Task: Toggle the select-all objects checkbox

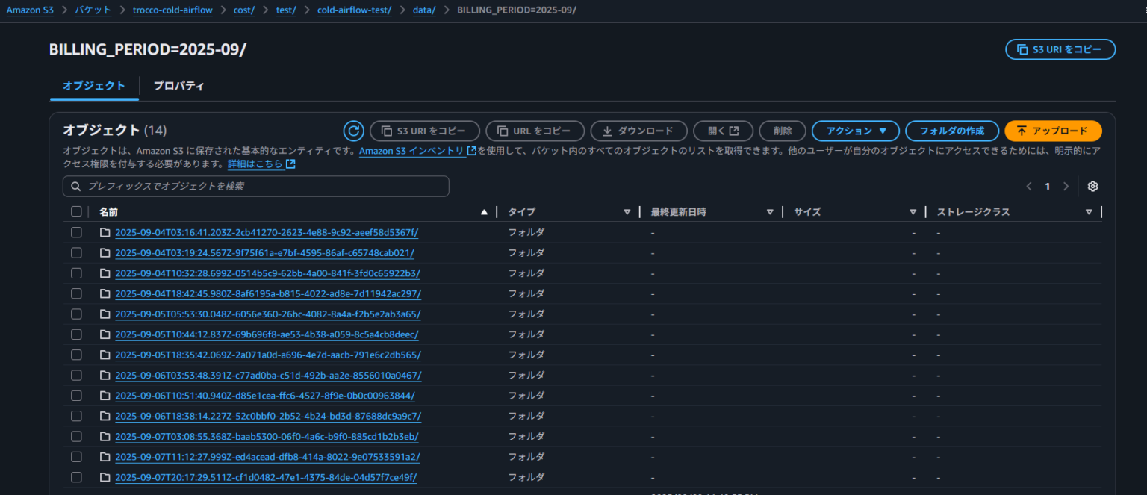Action: (x=76, y=212)
